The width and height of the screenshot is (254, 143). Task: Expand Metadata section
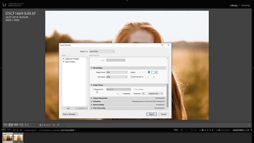tap(92, 102)
